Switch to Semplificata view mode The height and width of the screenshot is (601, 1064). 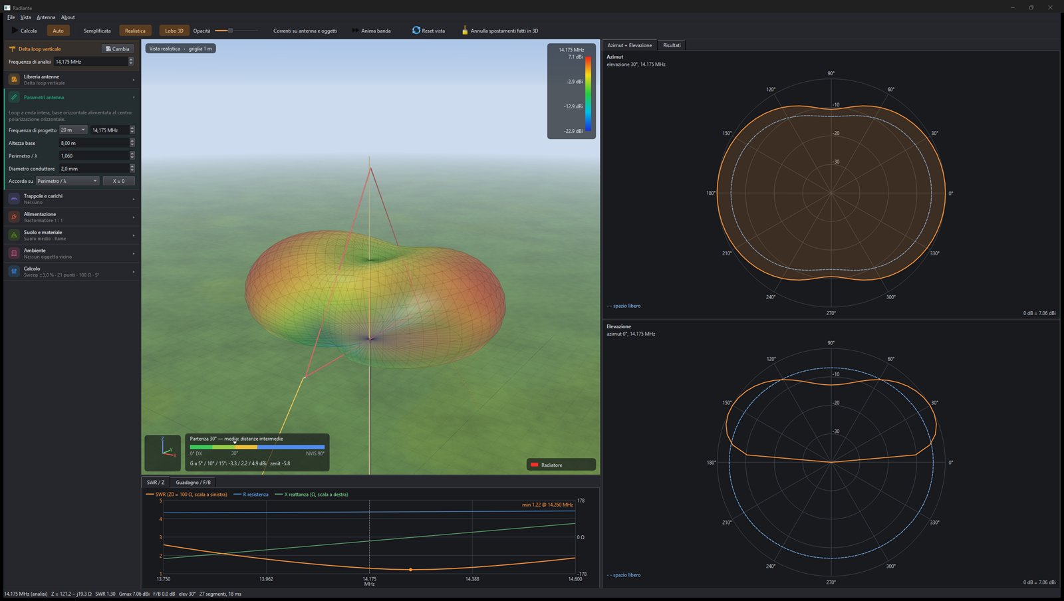[x=97, y=31]
